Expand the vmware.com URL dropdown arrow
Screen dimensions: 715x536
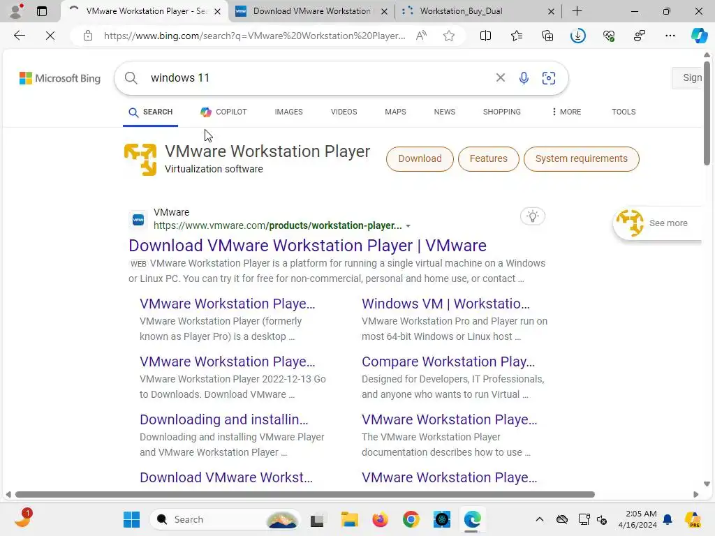[408, 226]
